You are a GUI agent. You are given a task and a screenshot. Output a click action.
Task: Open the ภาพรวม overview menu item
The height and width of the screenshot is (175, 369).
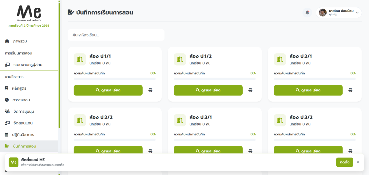[x=22, y=41]
